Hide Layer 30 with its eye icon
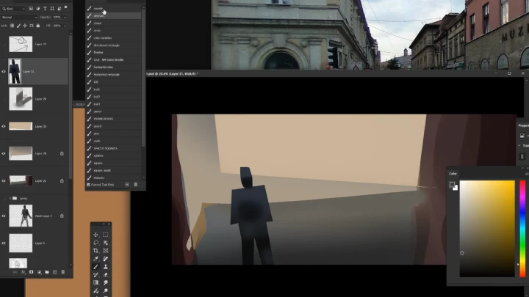529x297 pixels. [4, 126]
